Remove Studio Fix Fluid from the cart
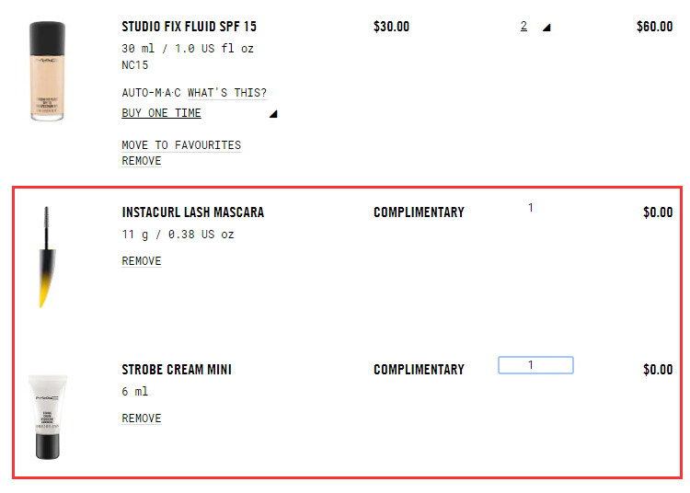690x493 pixels. click(142, 161)
